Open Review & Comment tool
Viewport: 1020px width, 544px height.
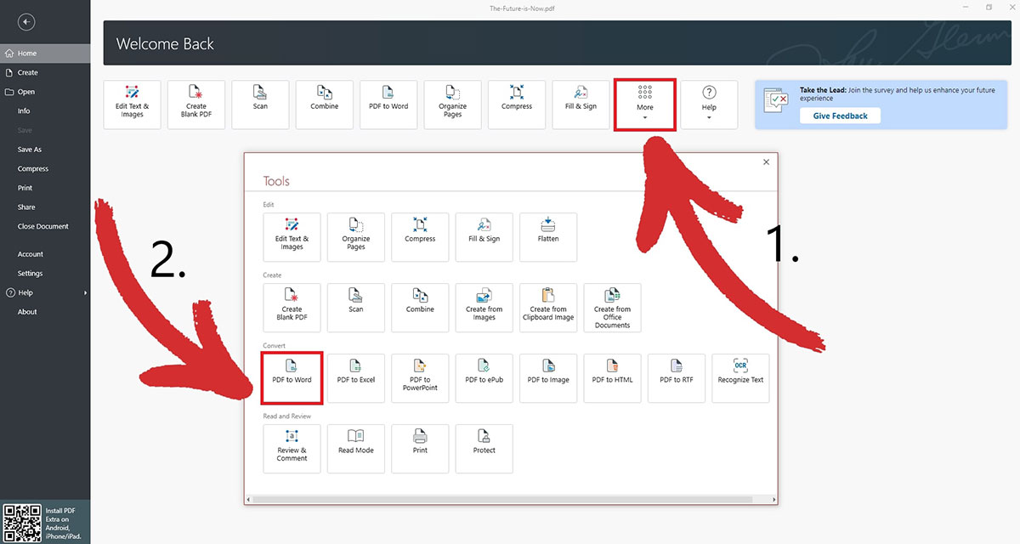pos(292,449)
